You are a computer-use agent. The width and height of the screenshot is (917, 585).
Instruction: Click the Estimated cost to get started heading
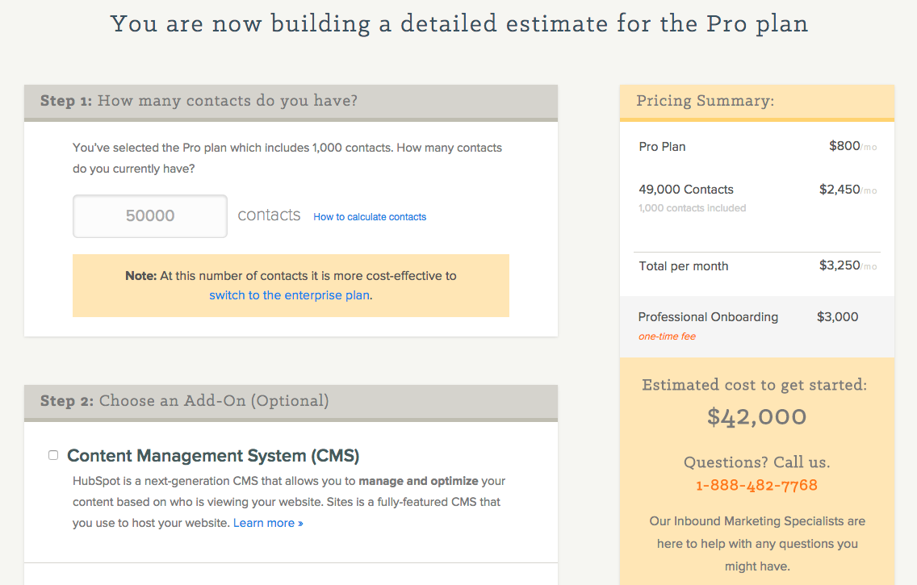755,385
